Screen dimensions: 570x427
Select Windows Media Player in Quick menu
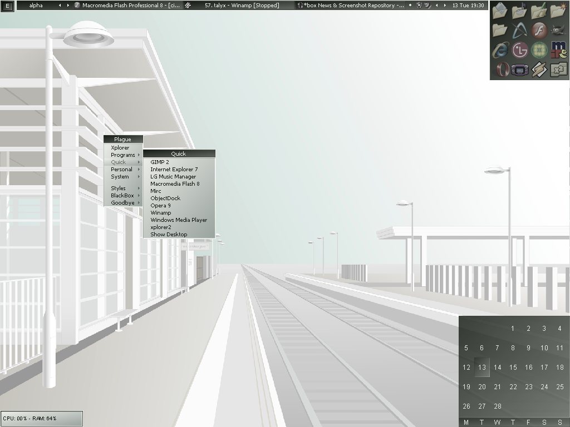point(178,220)
